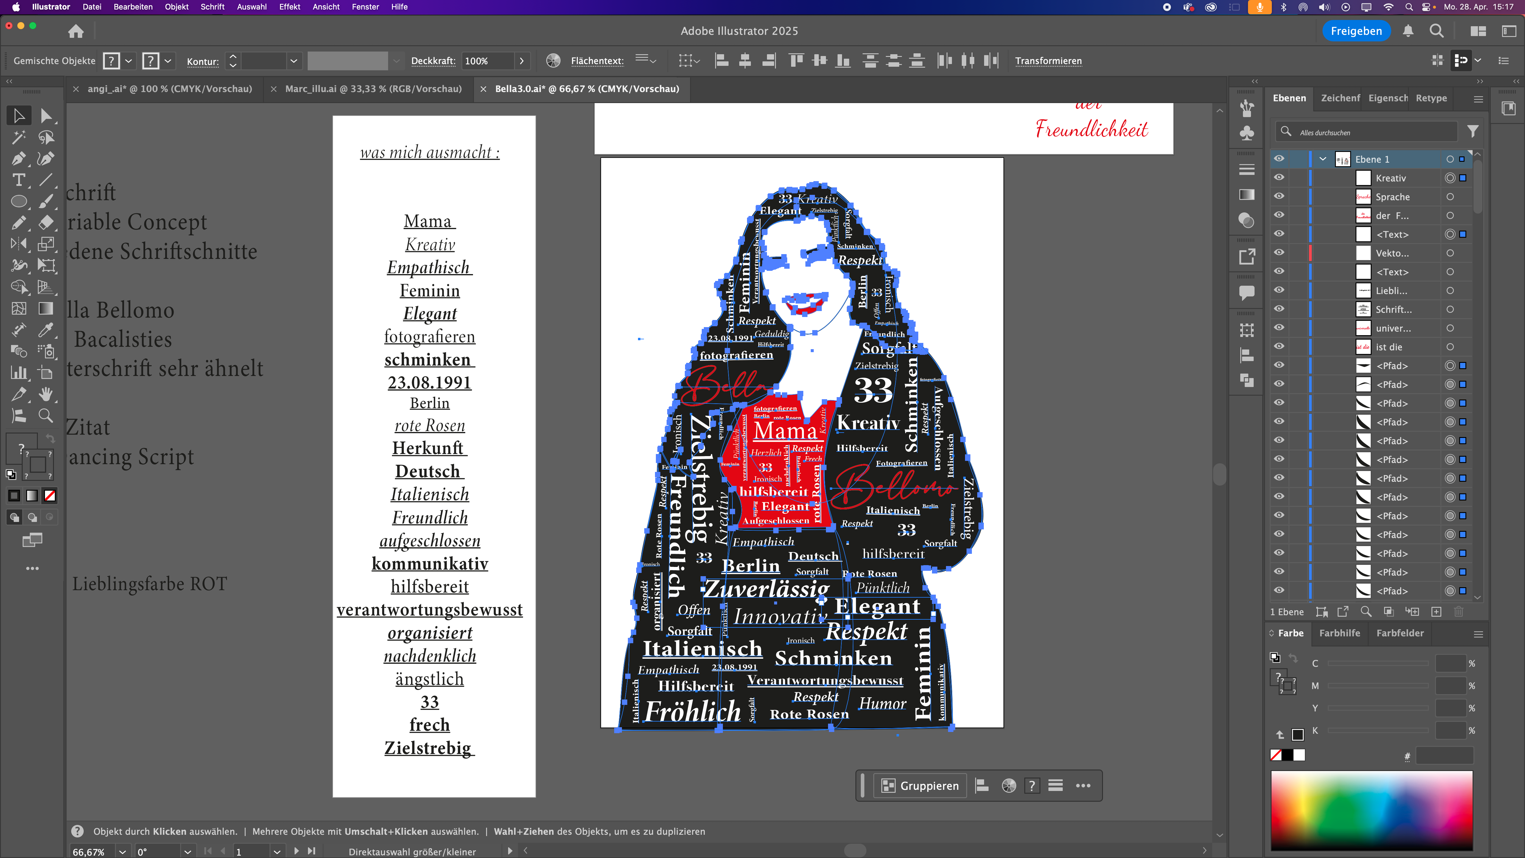
Task: Open the Schrift menu
Action: [212, 7]
